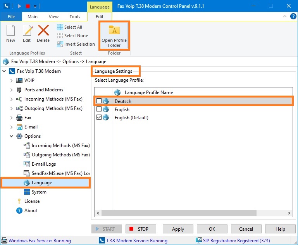298x245 pixels.
Task: Click the scrollbar right arrow in profile list
Action: click(x=289, y=213)
